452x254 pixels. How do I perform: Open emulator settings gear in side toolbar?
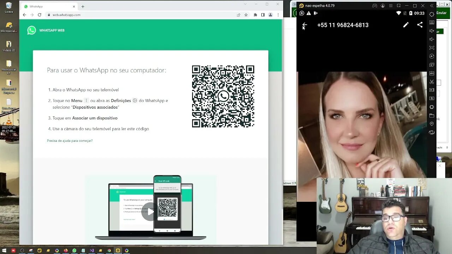[x=432, y=14]
